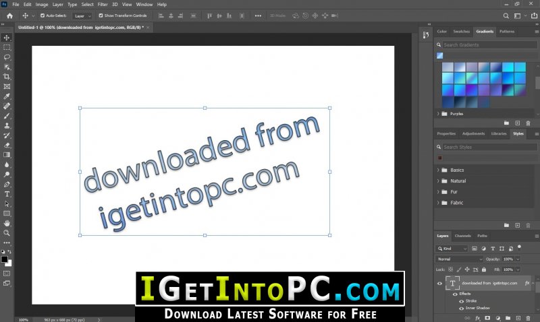Open the History panel icon

pos(426,35)
